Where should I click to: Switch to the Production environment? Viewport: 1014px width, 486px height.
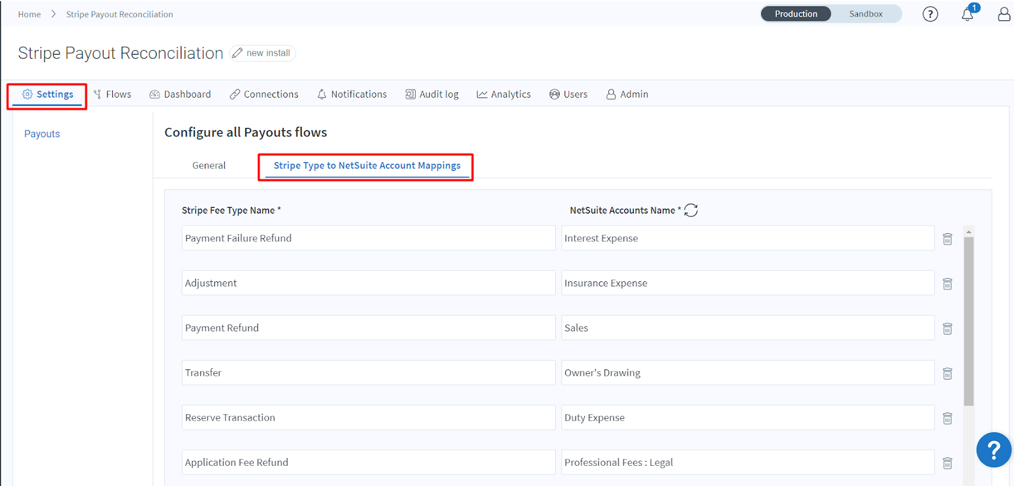click(x=796, y=14)
